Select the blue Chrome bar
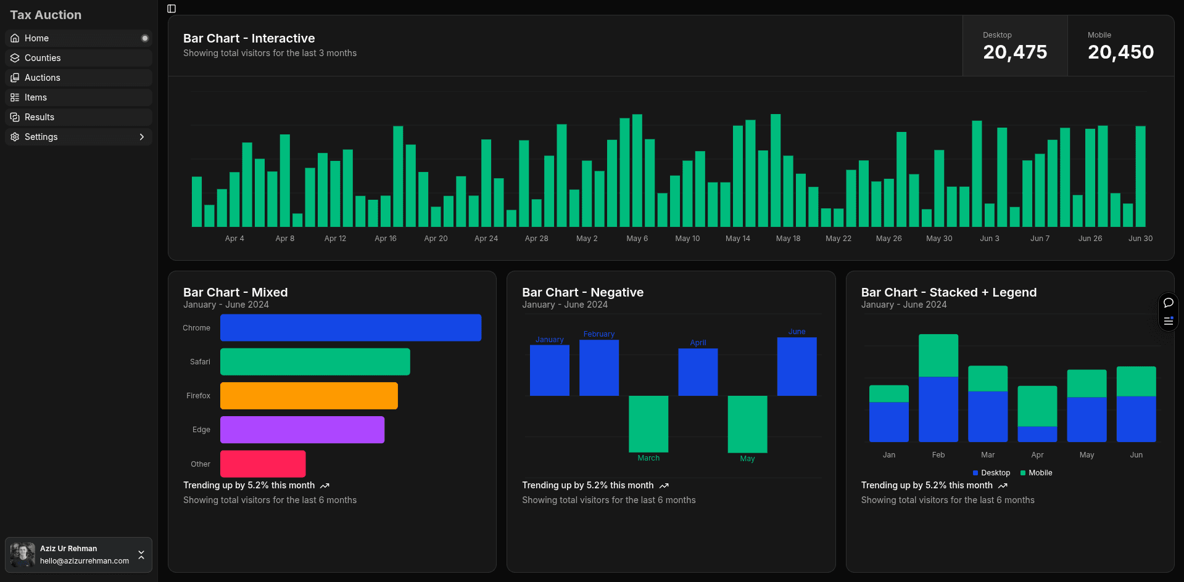Screen dimensions: 1184x582 coord(350,328)
